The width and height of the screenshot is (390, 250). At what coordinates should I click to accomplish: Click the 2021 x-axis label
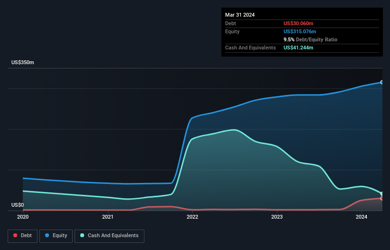(108, 217)
